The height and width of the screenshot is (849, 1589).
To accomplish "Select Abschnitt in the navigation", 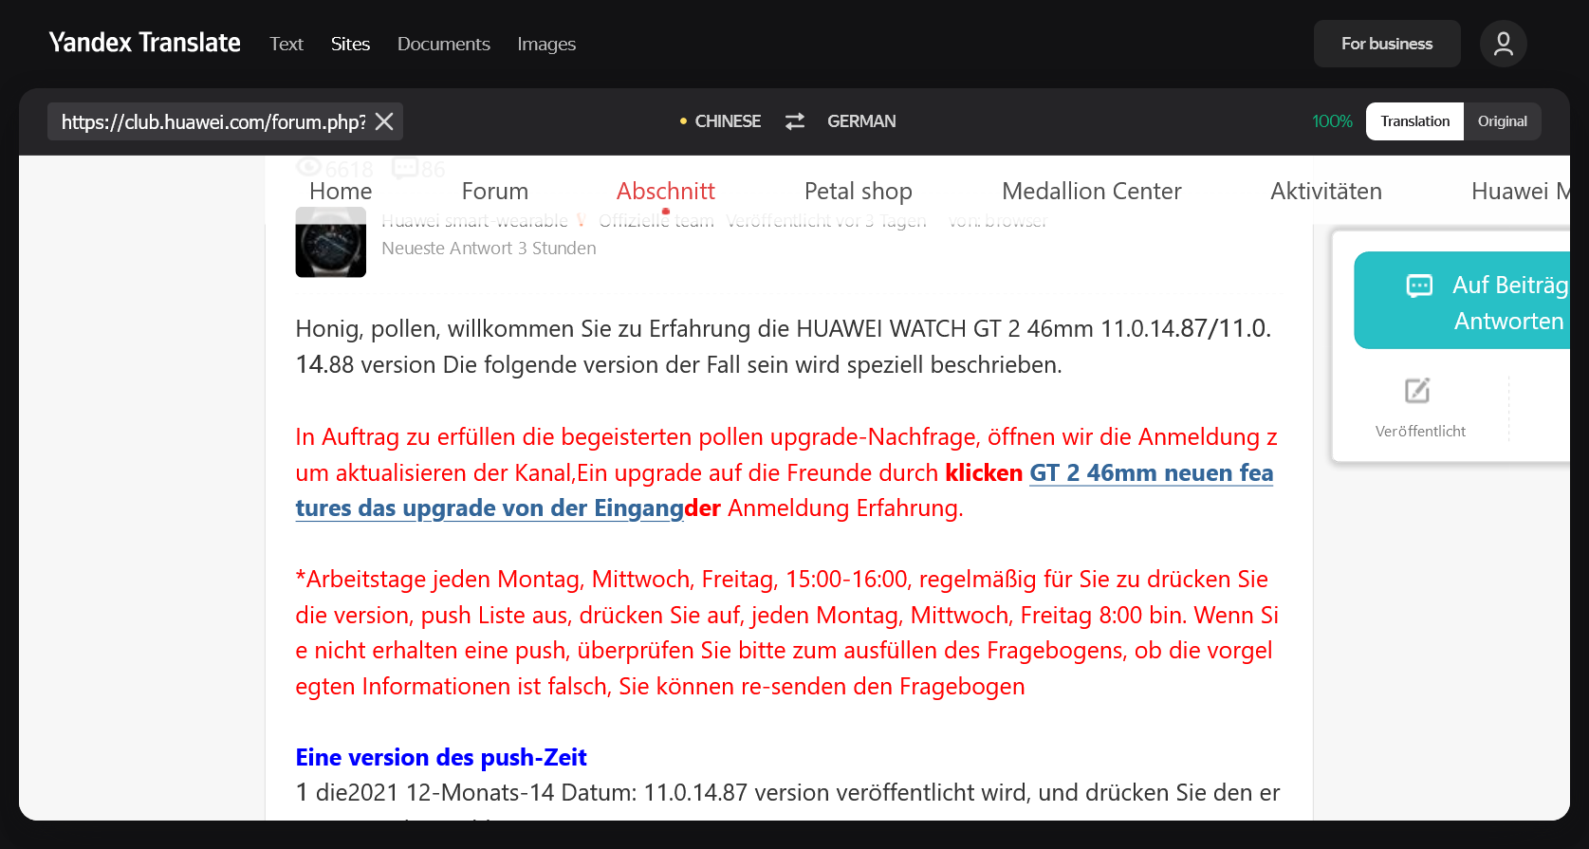I will 666,191.
